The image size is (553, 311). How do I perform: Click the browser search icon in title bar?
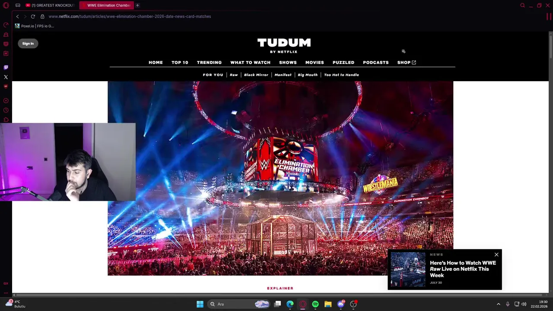[522, 5]
